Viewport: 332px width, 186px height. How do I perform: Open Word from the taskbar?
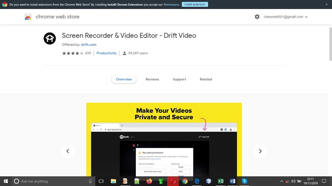pyautogui.click(x=232, y=181)
